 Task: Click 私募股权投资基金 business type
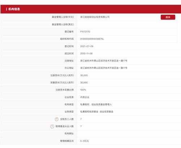[89, 112]
